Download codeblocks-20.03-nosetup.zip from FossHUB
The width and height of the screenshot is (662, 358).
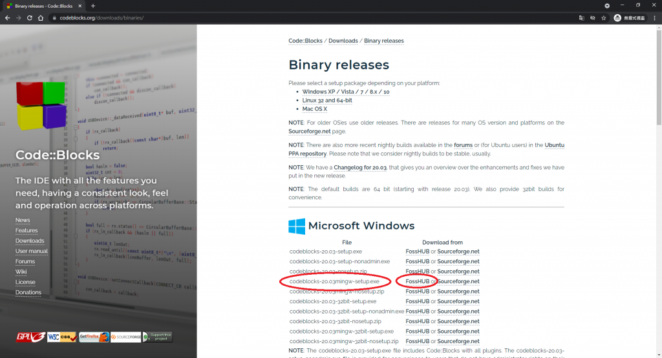418,272
